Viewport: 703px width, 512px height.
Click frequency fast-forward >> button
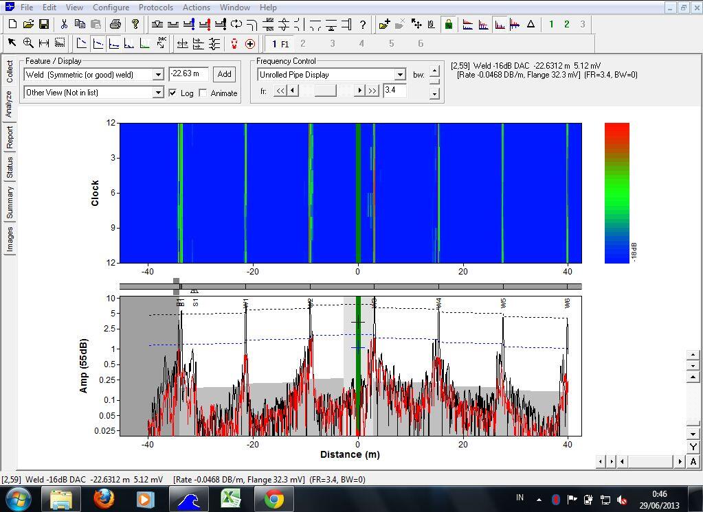[x=372, y=91]
